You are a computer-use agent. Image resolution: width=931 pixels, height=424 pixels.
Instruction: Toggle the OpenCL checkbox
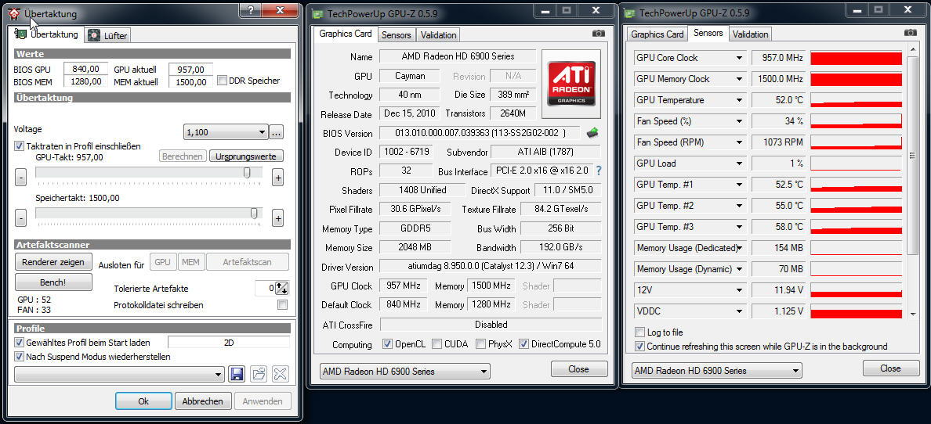pos(388,344)
